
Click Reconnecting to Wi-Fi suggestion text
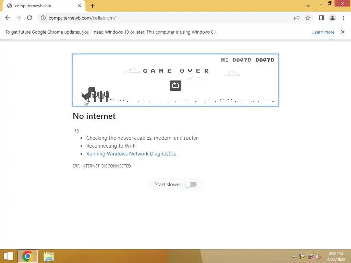(111, 146)
